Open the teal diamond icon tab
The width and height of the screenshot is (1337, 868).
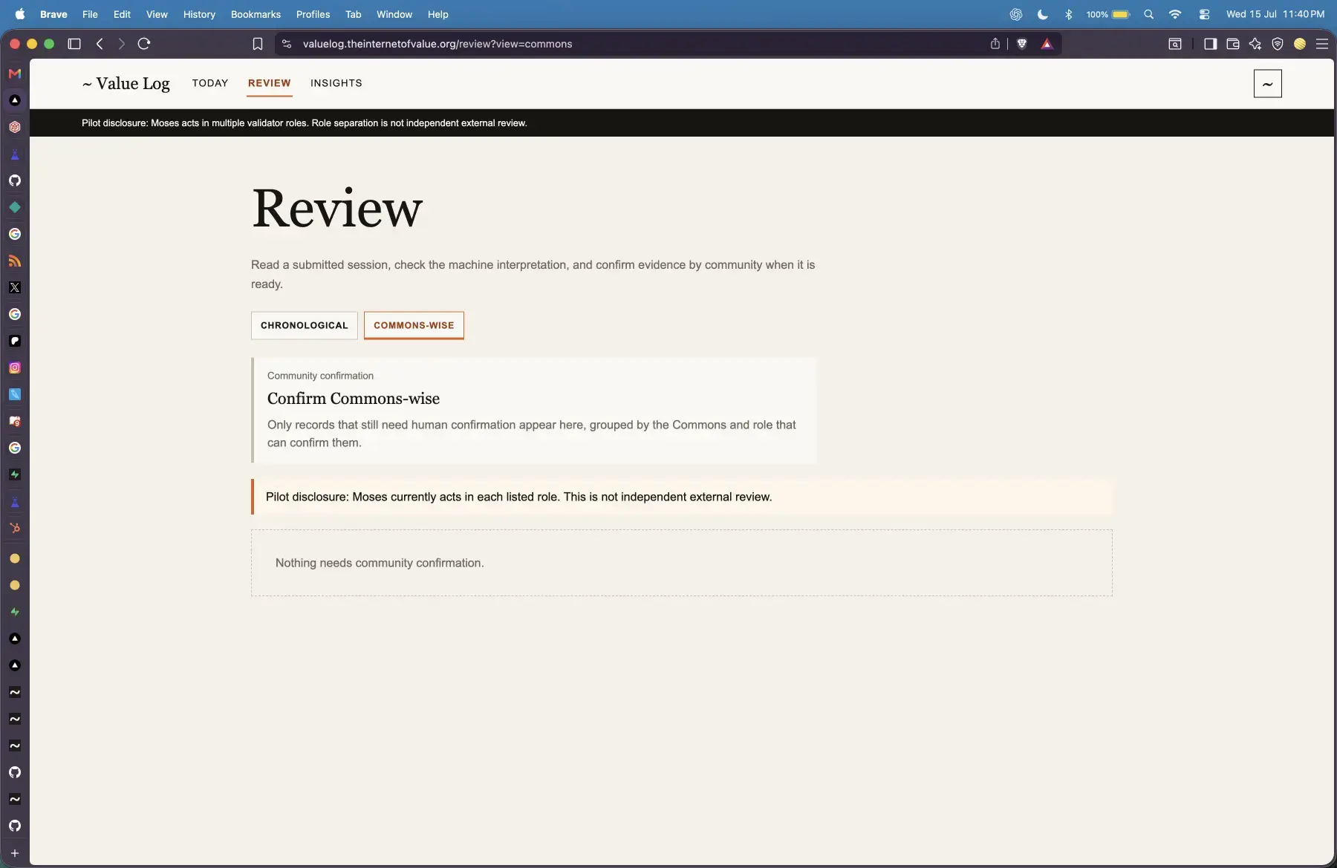(x=15, y=207)
